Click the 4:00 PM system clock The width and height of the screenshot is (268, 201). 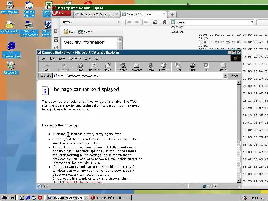(x=257, y=198)
